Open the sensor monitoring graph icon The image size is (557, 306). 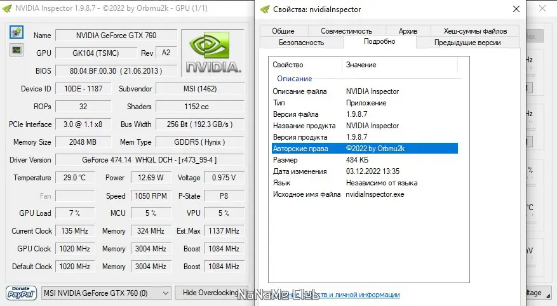click(x=17, y=50)
